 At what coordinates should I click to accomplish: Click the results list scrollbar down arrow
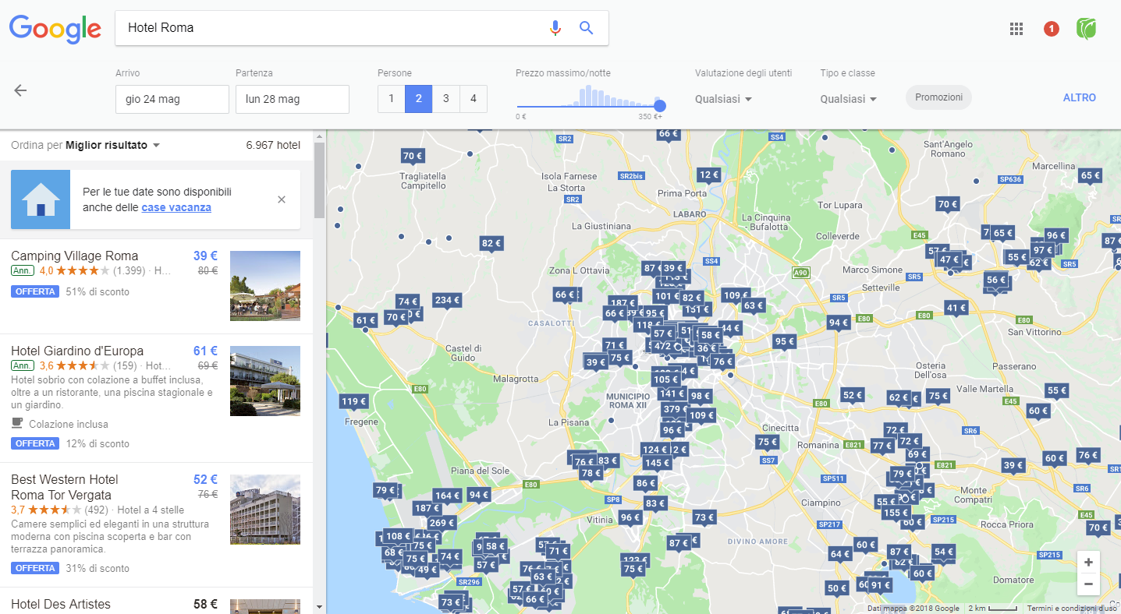(319, 606)
